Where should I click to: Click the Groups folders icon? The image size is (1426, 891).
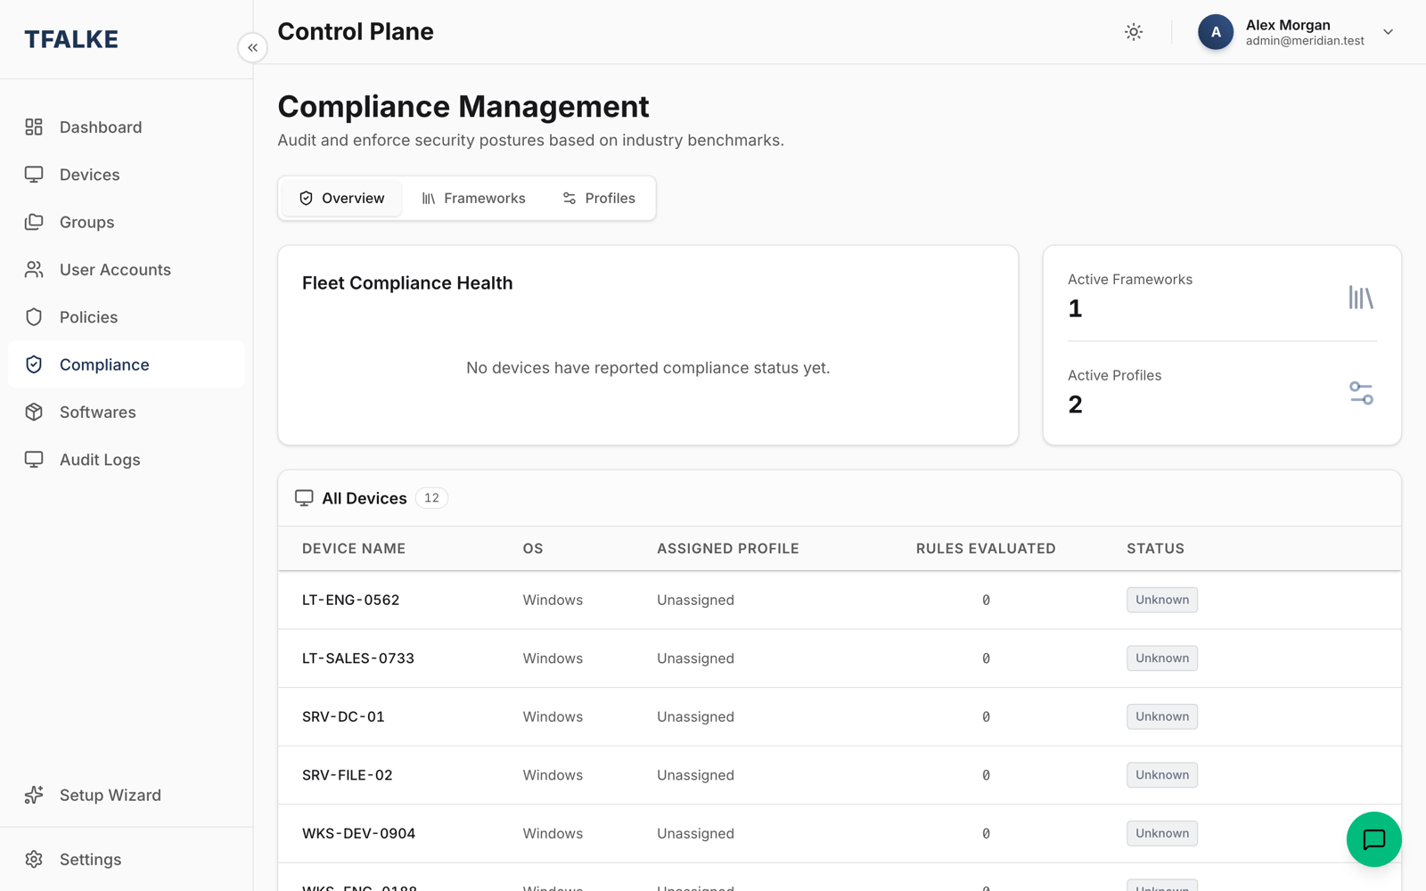point(34,222)
